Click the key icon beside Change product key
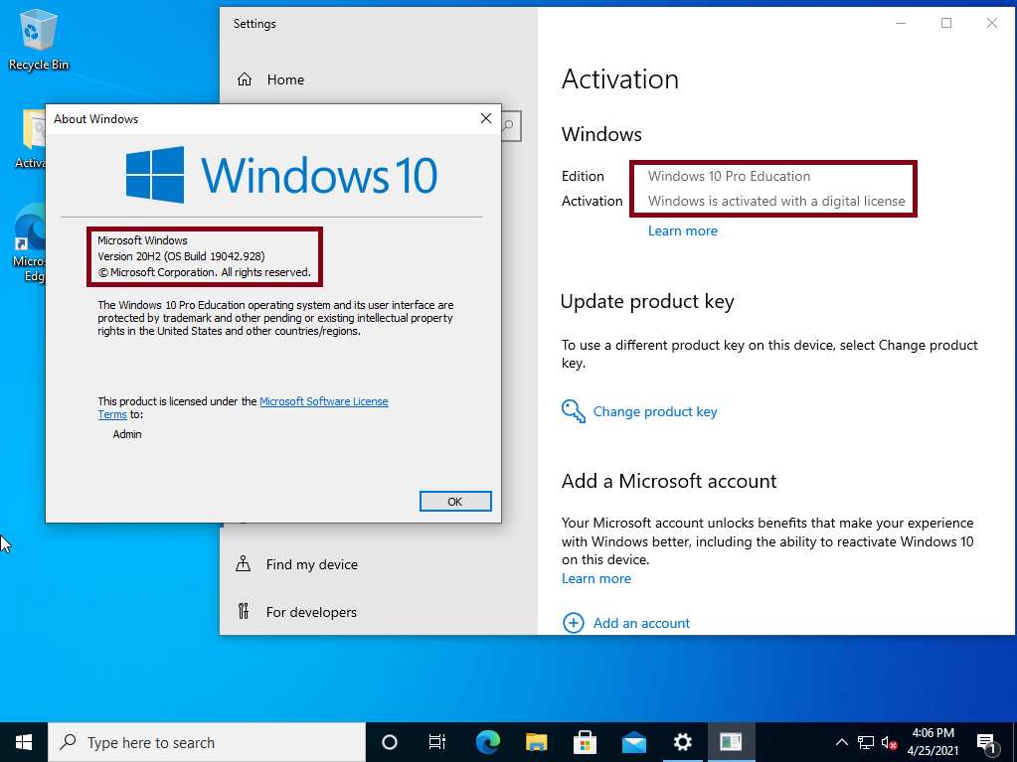This screenshot has height=762, width=1017. click(x=574, y=411)
